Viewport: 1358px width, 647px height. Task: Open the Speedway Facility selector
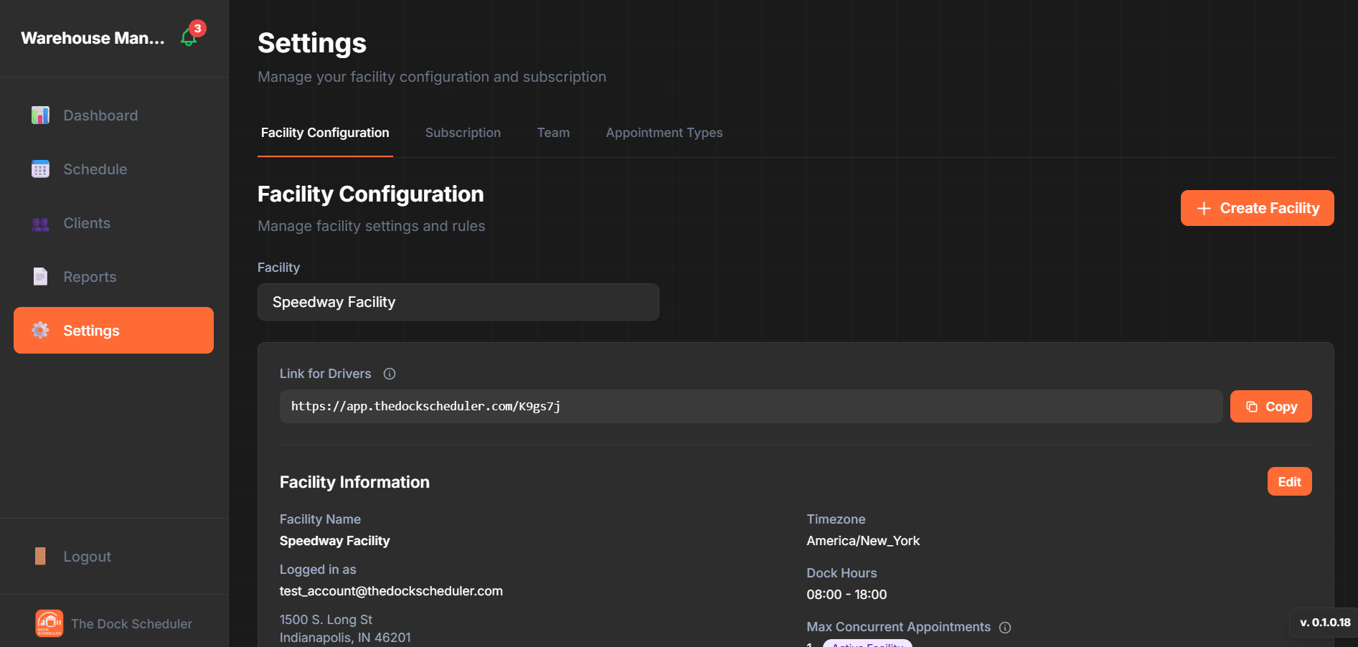[x=458, y=302]
